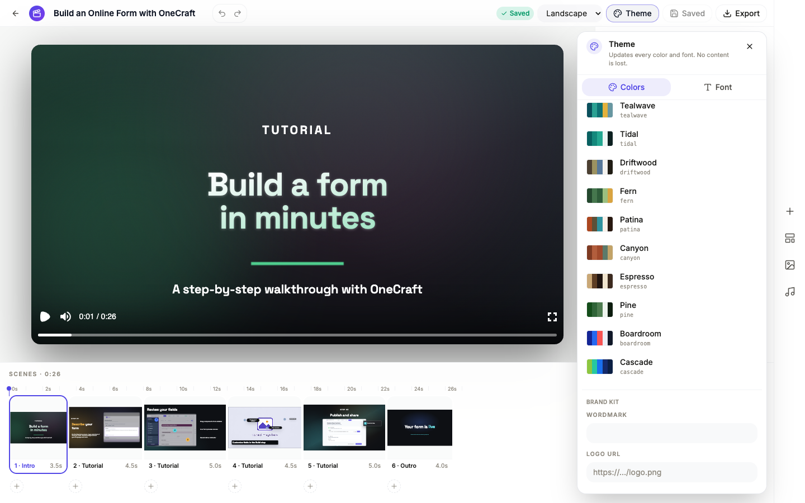The width and height of the screenshot is (805, 503).
Task: Click the '0:01 / 0:26' time display
Action: 98,317
